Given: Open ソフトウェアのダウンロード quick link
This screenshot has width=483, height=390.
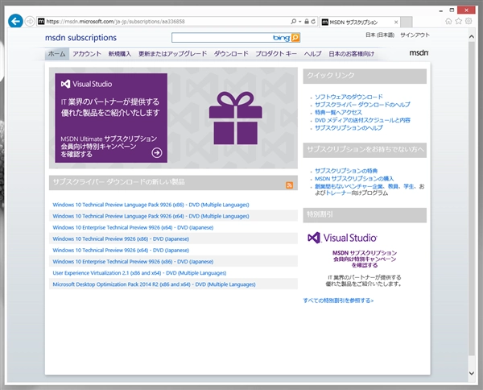Looking at the screenshot, I should [349, 97].
